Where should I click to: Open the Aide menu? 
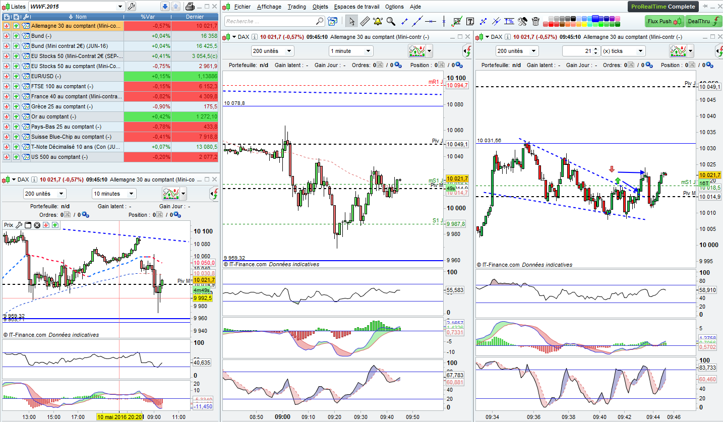click(415, 7)
